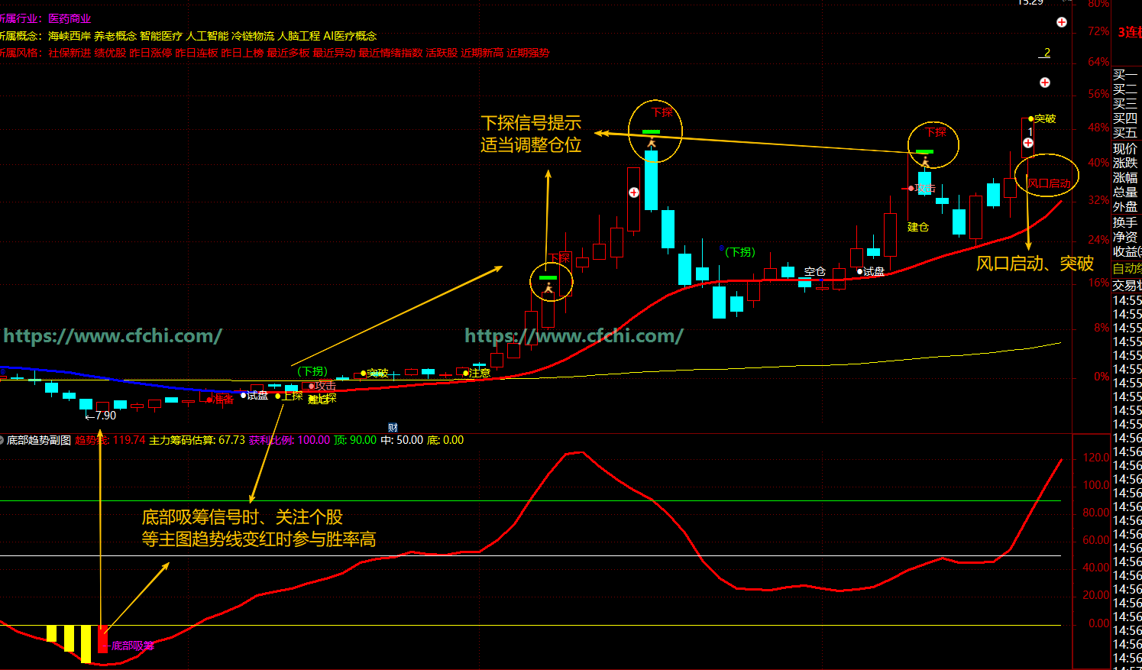Click the magenta 底部吸筹 signal label

point(133,646)
